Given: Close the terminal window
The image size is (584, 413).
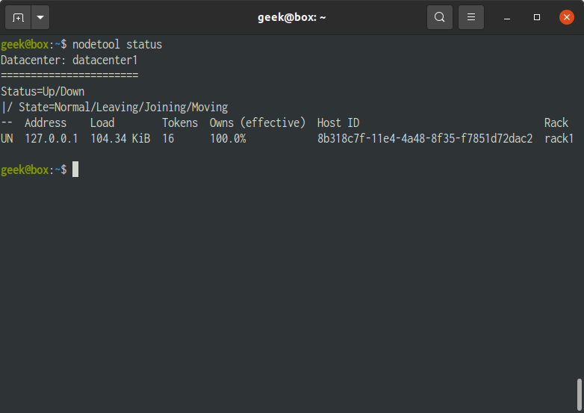Looking at the screenshot, I should (567, 17).
